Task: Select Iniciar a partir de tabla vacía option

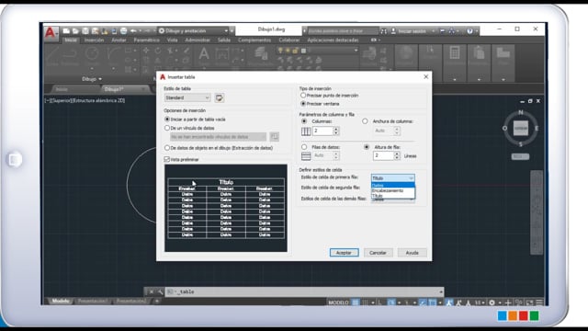Action: [167, 119]
